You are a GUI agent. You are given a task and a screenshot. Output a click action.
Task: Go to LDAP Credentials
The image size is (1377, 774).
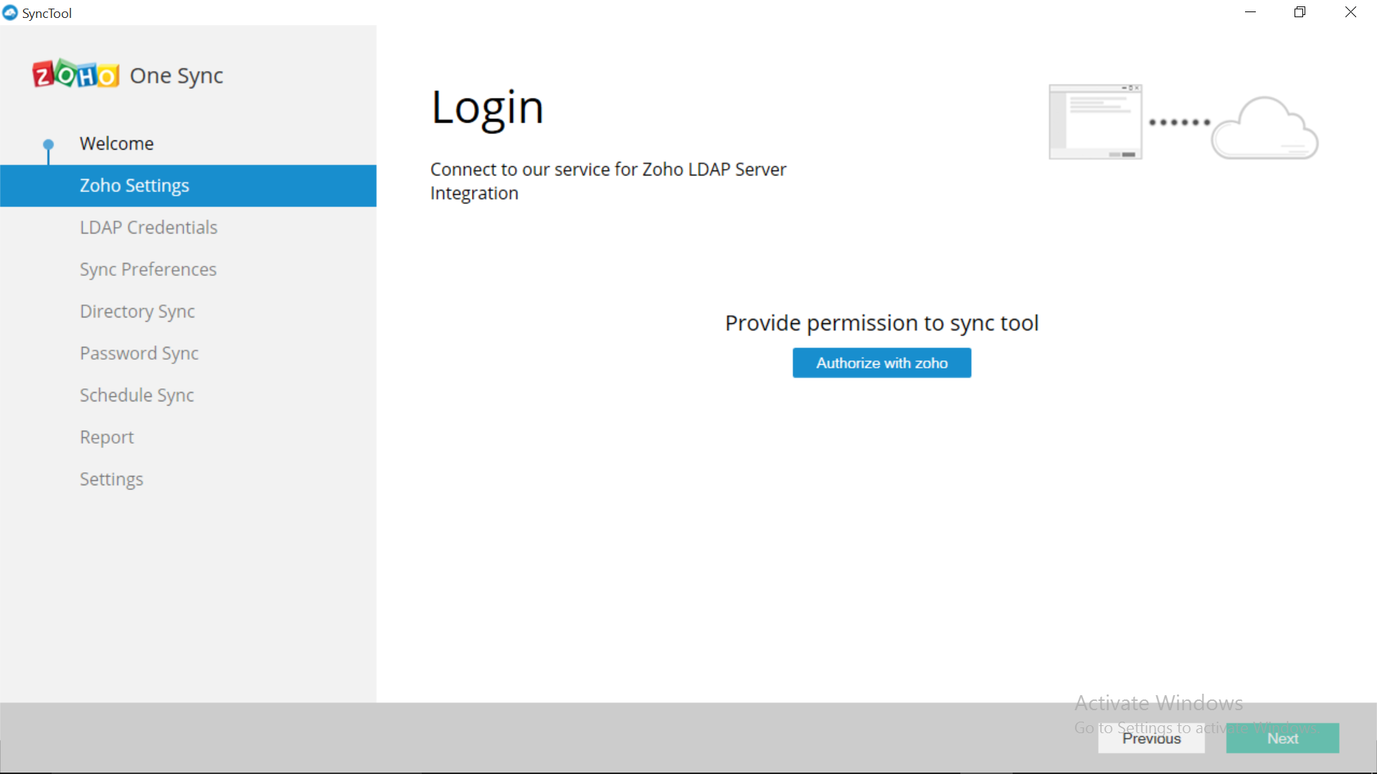(148, 227)
